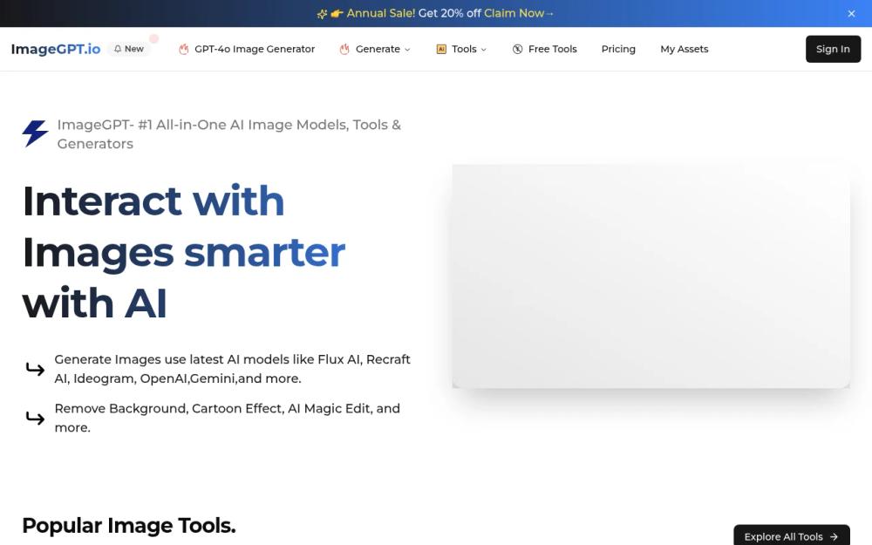Click the arrow beside Generate Images text
The width and height of the screenshot is (872, 545).
tap(35, 369)
